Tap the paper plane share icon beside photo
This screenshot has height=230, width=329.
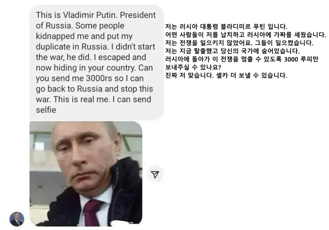point(155,174)
